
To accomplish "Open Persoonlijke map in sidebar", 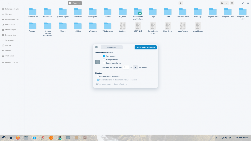I will coord(12,19).
